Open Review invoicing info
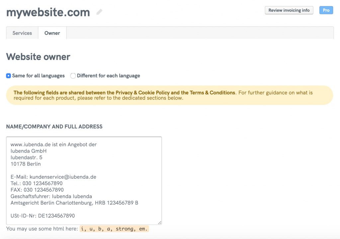 289,10
